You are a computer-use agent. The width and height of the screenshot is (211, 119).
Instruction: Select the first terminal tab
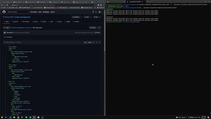click(x=116, y=2)
